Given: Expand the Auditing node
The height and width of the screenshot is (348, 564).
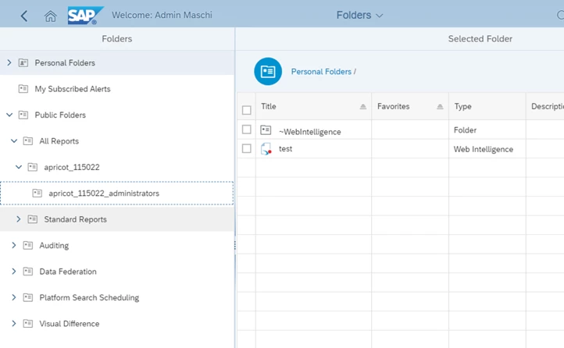Looking at the screenshot, I should [x=14, y=245].
